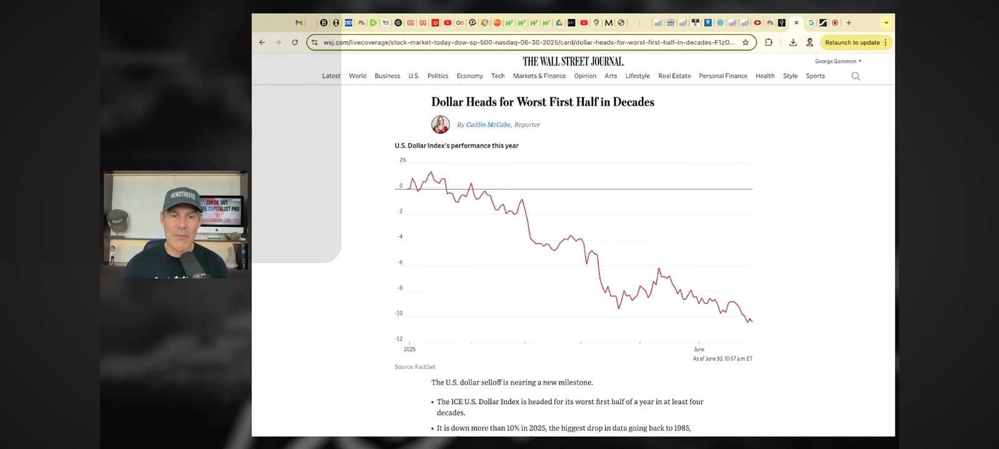Go back to the previous page
This screenshot has height=449, width=999.
(262, 42)
